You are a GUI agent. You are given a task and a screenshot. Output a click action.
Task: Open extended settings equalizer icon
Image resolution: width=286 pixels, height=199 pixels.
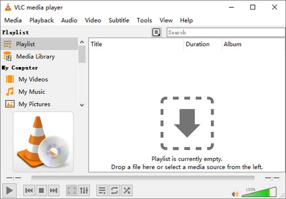coord(84,190)
